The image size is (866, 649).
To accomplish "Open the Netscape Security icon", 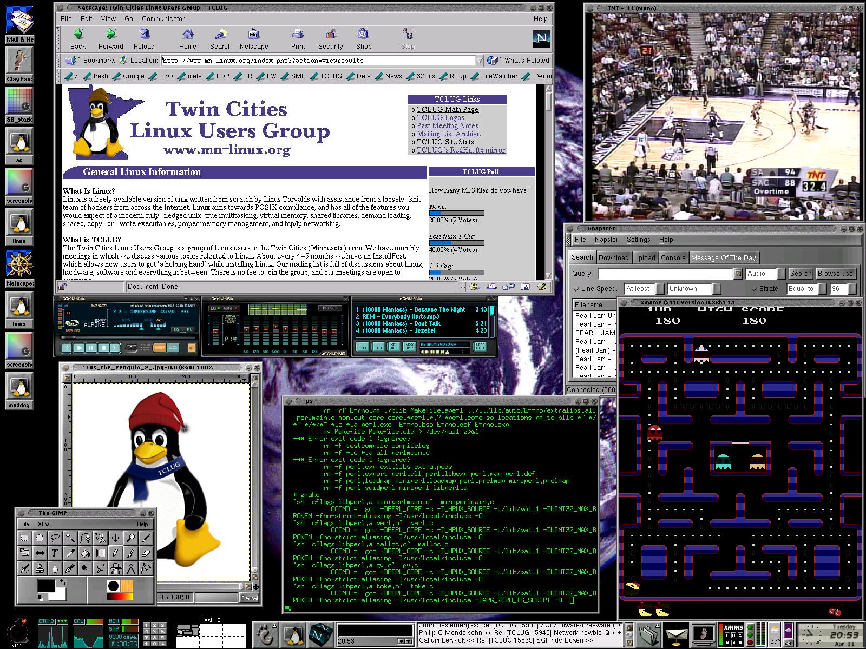I will [x=330, y=39].
